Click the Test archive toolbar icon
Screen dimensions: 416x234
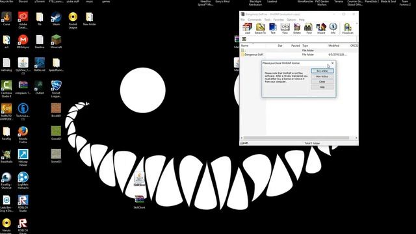pos(273,29)
